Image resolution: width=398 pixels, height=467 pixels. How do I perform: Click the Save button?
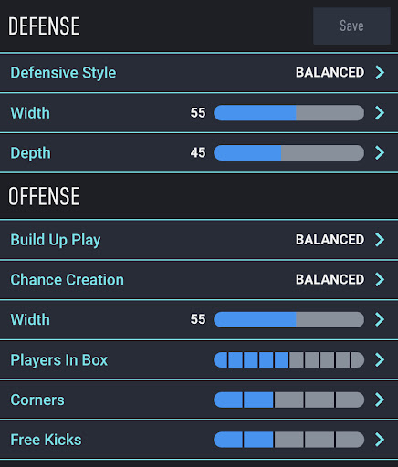click(x=351, y=26)
